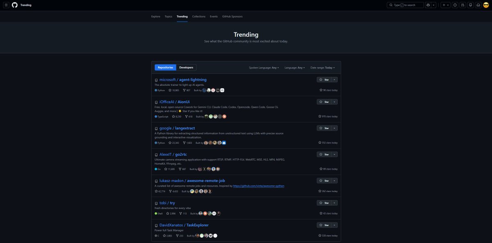Open the Issues icon in header
The image size is (492, 243).
455,5
